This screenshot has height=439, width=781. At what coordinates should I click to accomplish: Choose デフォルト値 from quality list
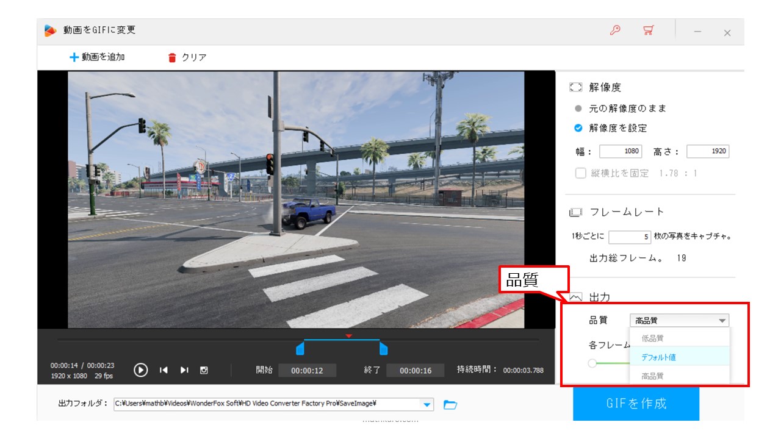pyautogui.click(x=679, y=357)
